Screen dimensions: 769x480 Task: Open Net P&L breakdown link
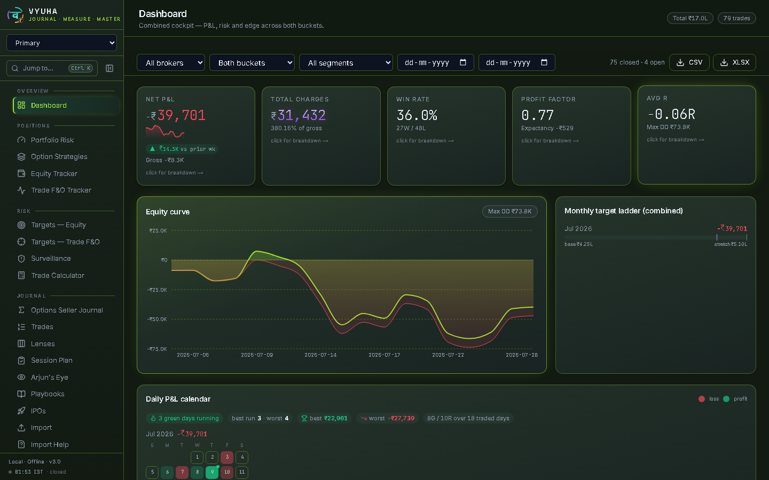[175, 173]
